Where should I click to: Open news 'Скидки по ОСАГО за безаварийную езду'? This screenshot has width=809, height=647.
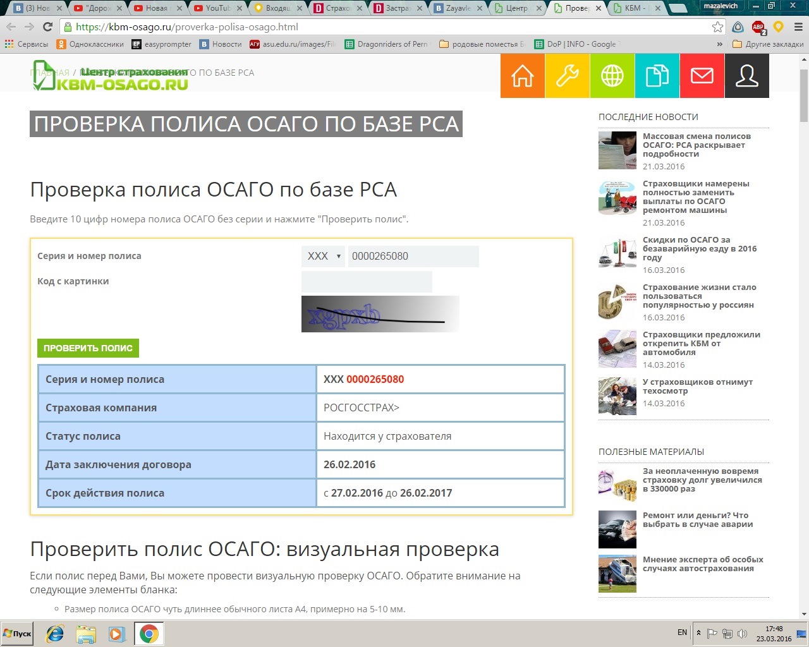click(x=700, y=248)
